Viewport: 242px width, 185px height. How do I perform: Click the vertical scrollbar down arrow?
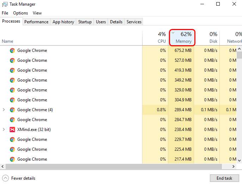[x=239, y=161]
